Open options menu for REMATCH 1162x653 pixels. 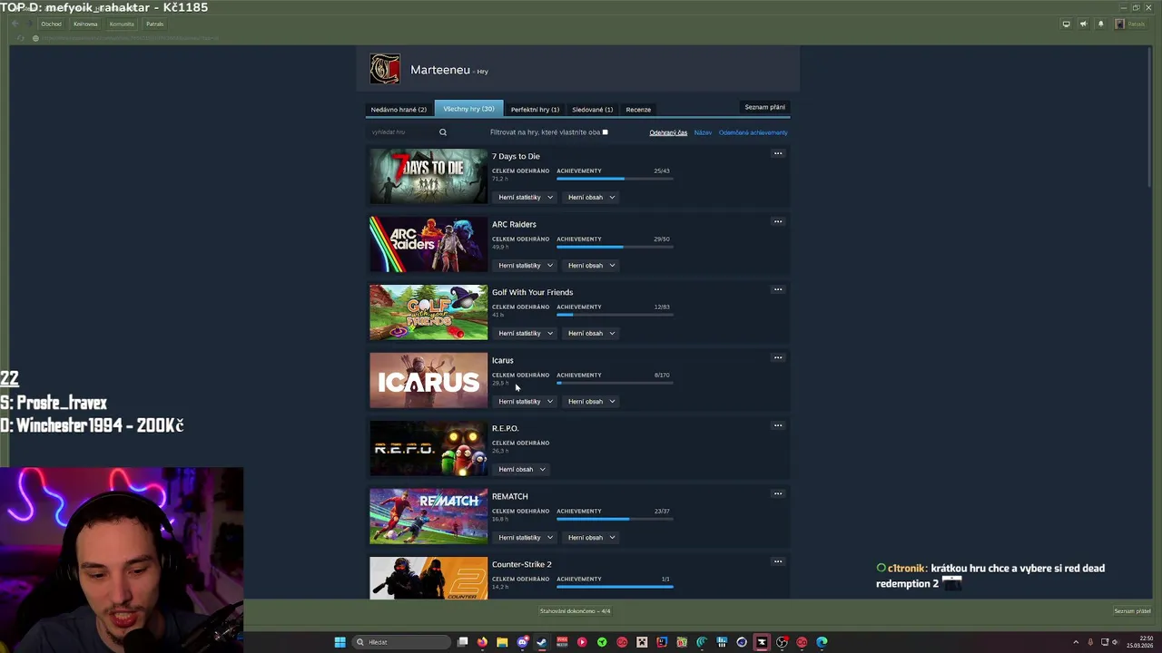point(777,493)
